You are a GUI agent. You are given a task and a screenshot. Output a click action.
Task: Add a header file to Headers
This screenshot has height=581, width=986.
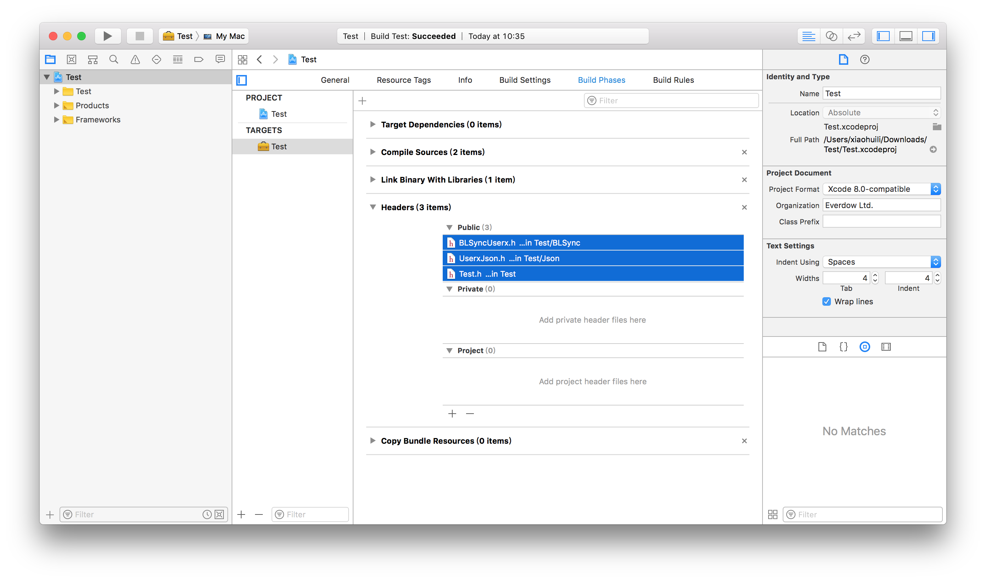452,414
